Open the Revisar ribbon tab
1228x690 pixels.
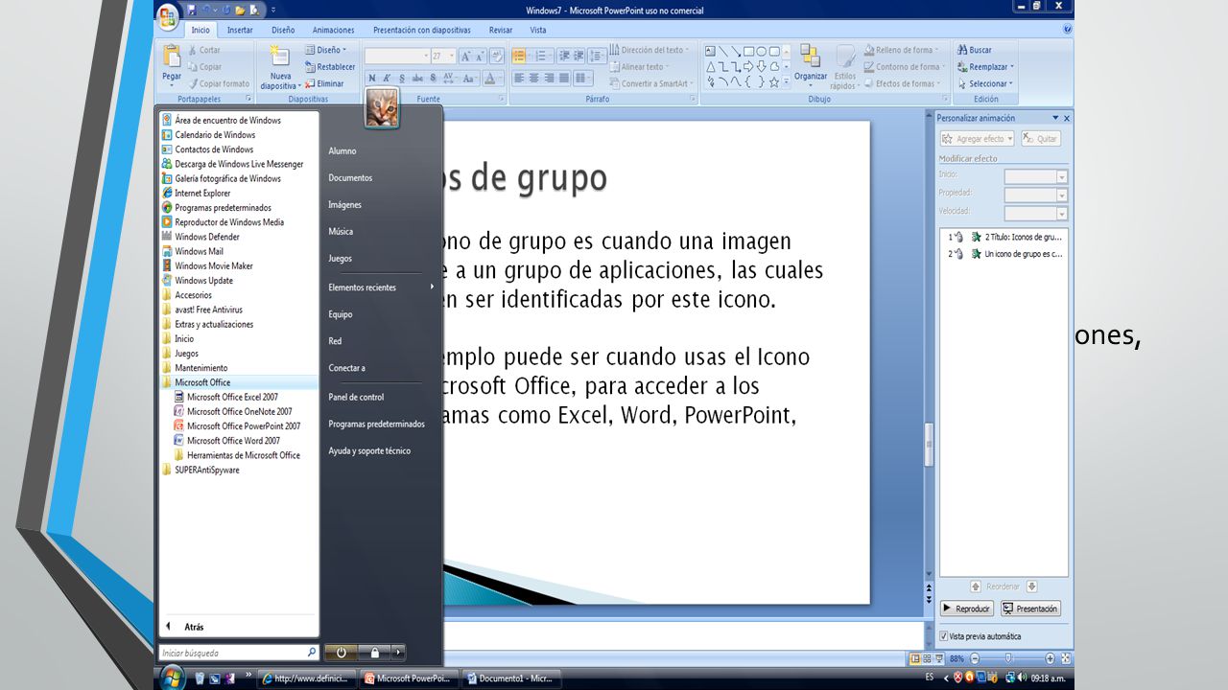click(501, 30)
